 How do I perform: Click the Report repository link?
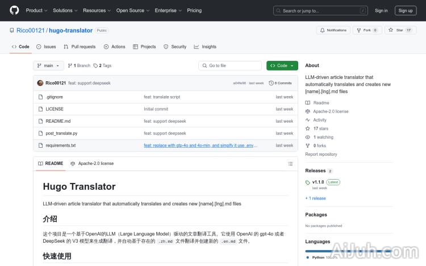(x=321, y=154)
